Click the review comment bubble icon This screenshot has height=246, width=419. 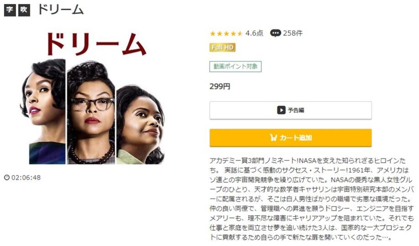[275, 33]
